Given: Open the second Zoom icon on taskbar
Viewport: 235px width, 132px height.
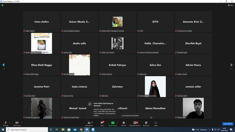Looking at the screenshot, I should coord(93,129).
